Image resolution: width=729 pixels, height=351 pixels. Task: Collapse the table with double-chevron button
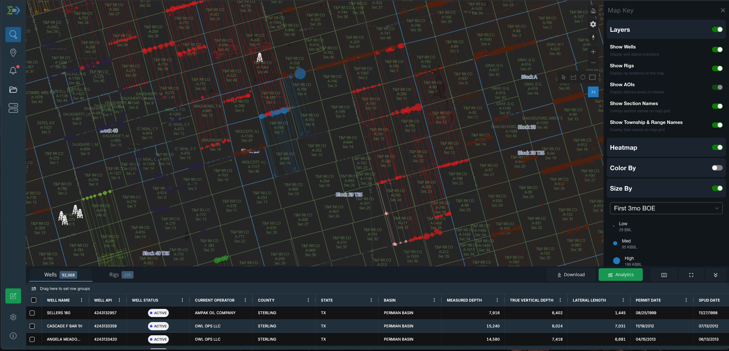pyautogui.click(x=715, y=275)
